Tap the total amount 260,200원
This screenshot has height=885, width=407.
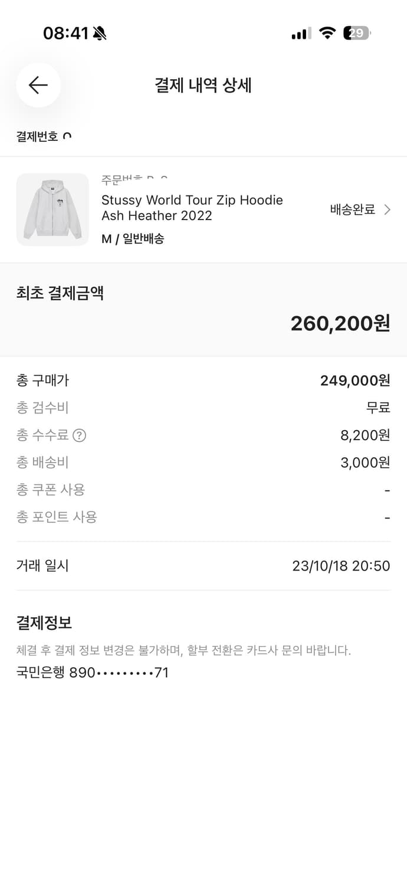341,323
